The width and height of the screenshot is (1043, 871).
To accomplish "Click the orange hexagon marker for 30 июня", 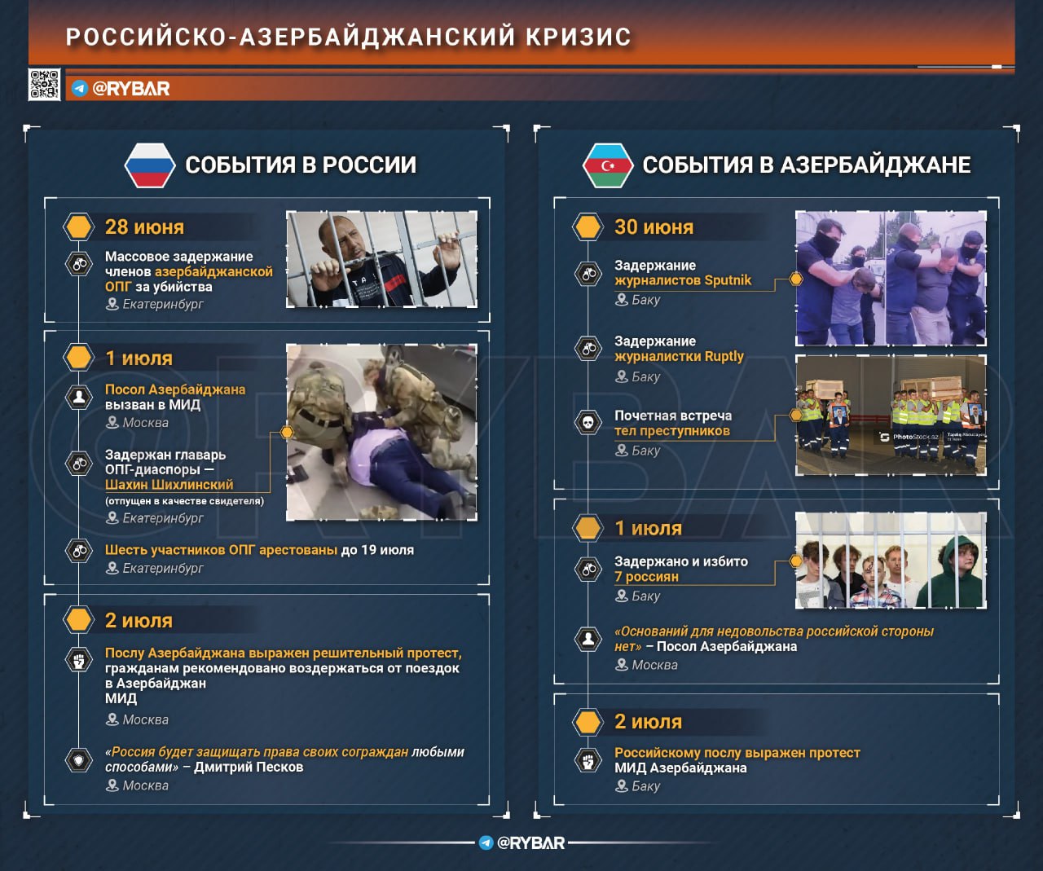I will point(588,227).
